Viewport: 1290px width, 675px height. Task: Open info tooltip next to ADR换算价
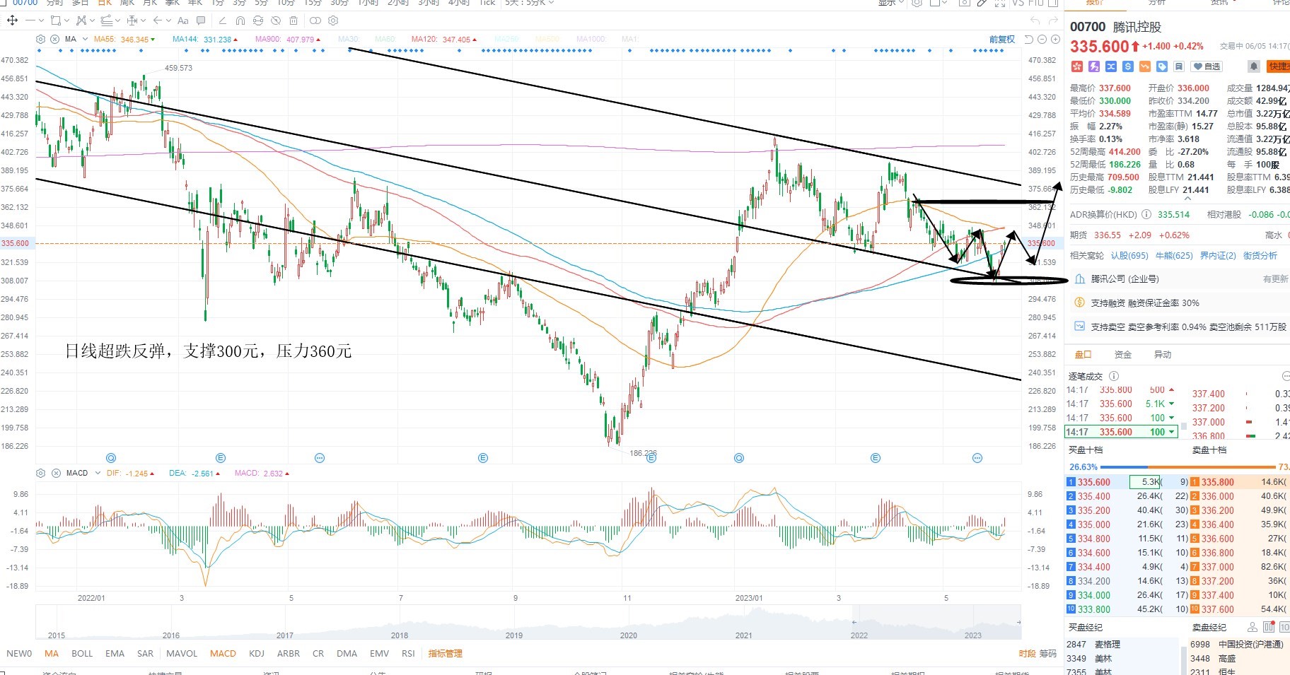pyautogui.click(x=1146, y=214)
